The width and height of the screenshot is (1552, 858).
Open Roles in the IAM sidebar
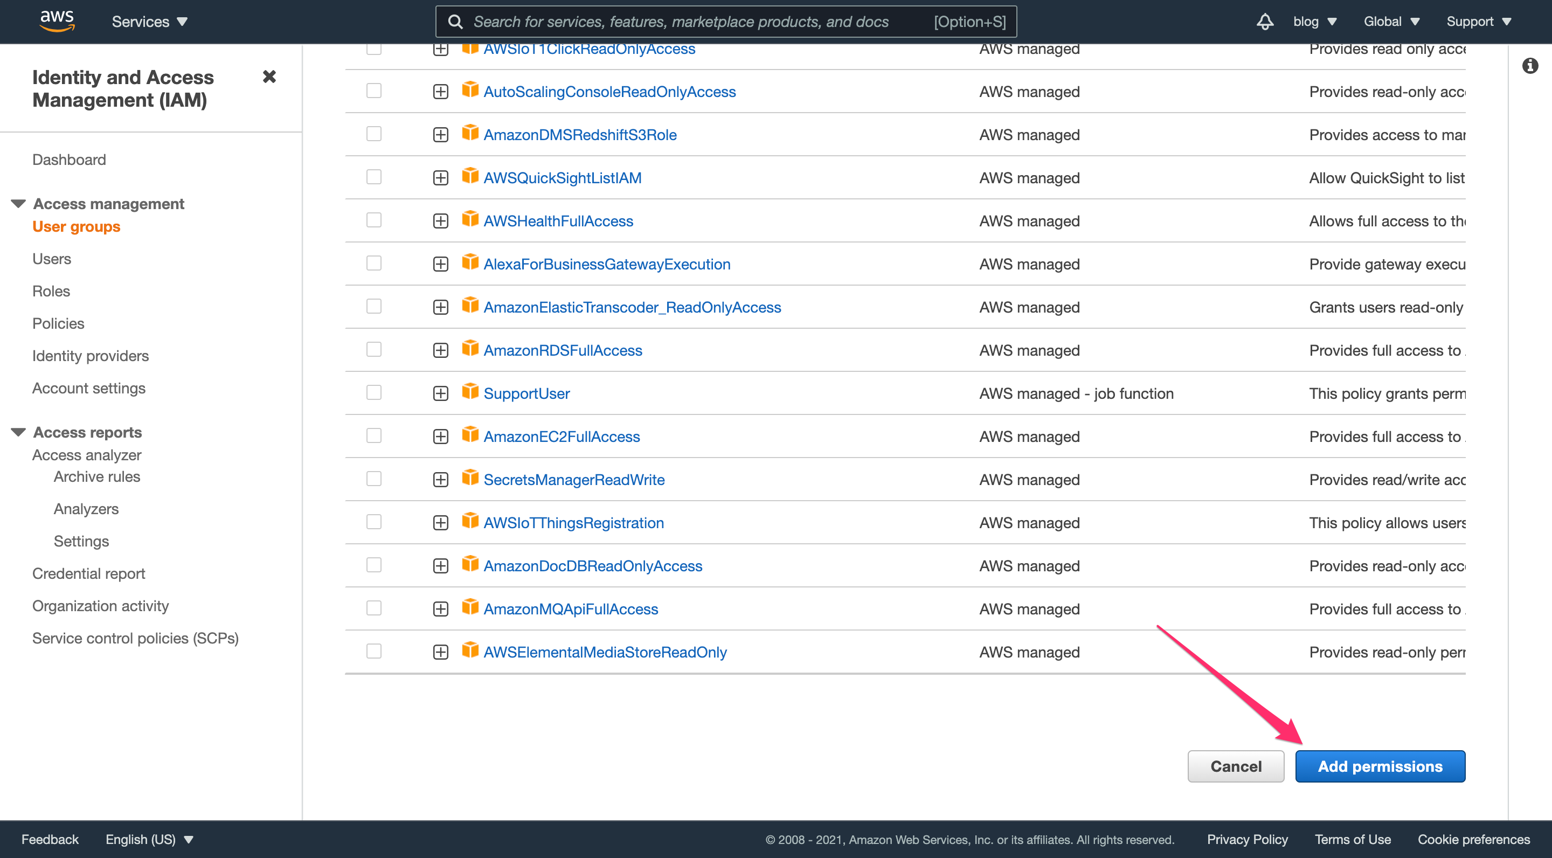[x=51, y=291]
